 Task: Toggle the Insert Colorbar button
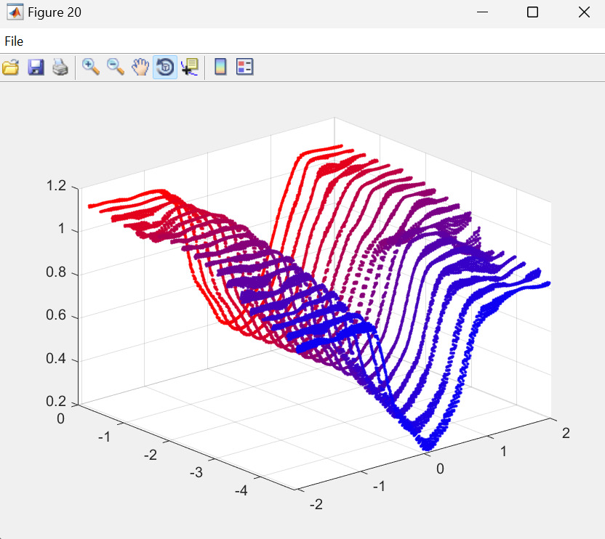pos(220,68)
